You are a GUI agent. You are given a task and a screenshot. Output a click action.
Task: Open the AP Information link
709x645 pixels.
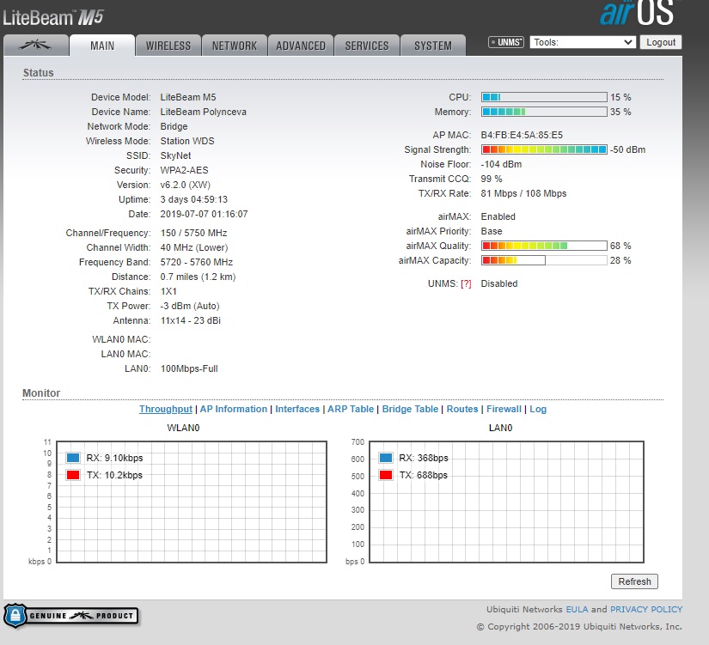point(233,409)
